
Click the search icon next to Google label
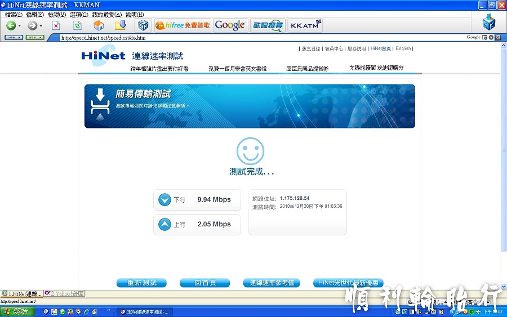click(x=484, y=38)
